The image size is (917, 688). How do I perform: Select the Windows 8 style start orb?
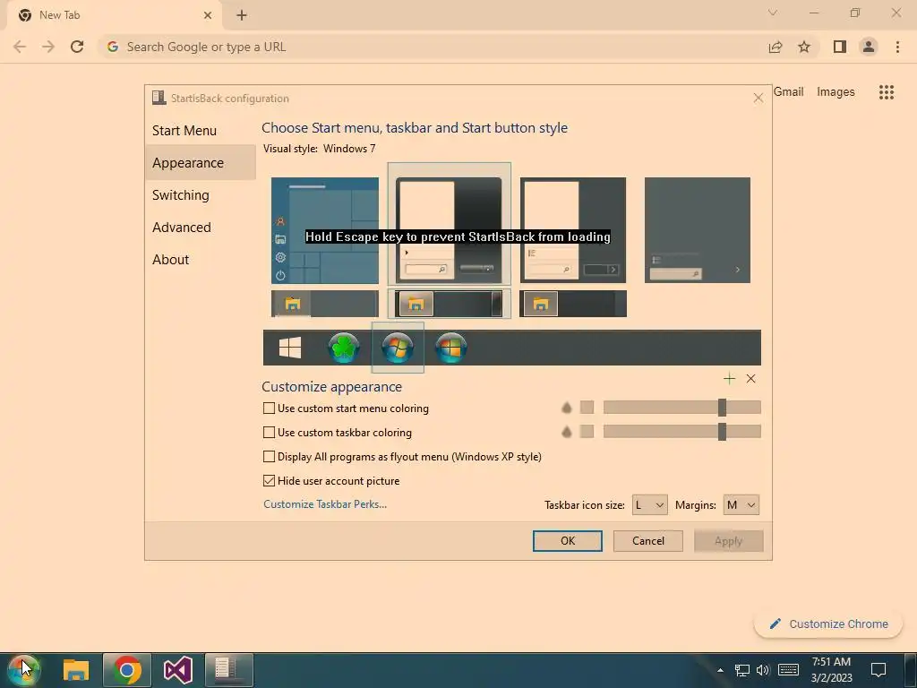451,348
